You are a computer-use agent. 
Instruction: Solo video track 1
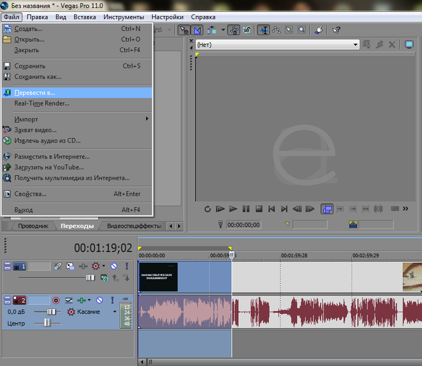coord(127,266)
